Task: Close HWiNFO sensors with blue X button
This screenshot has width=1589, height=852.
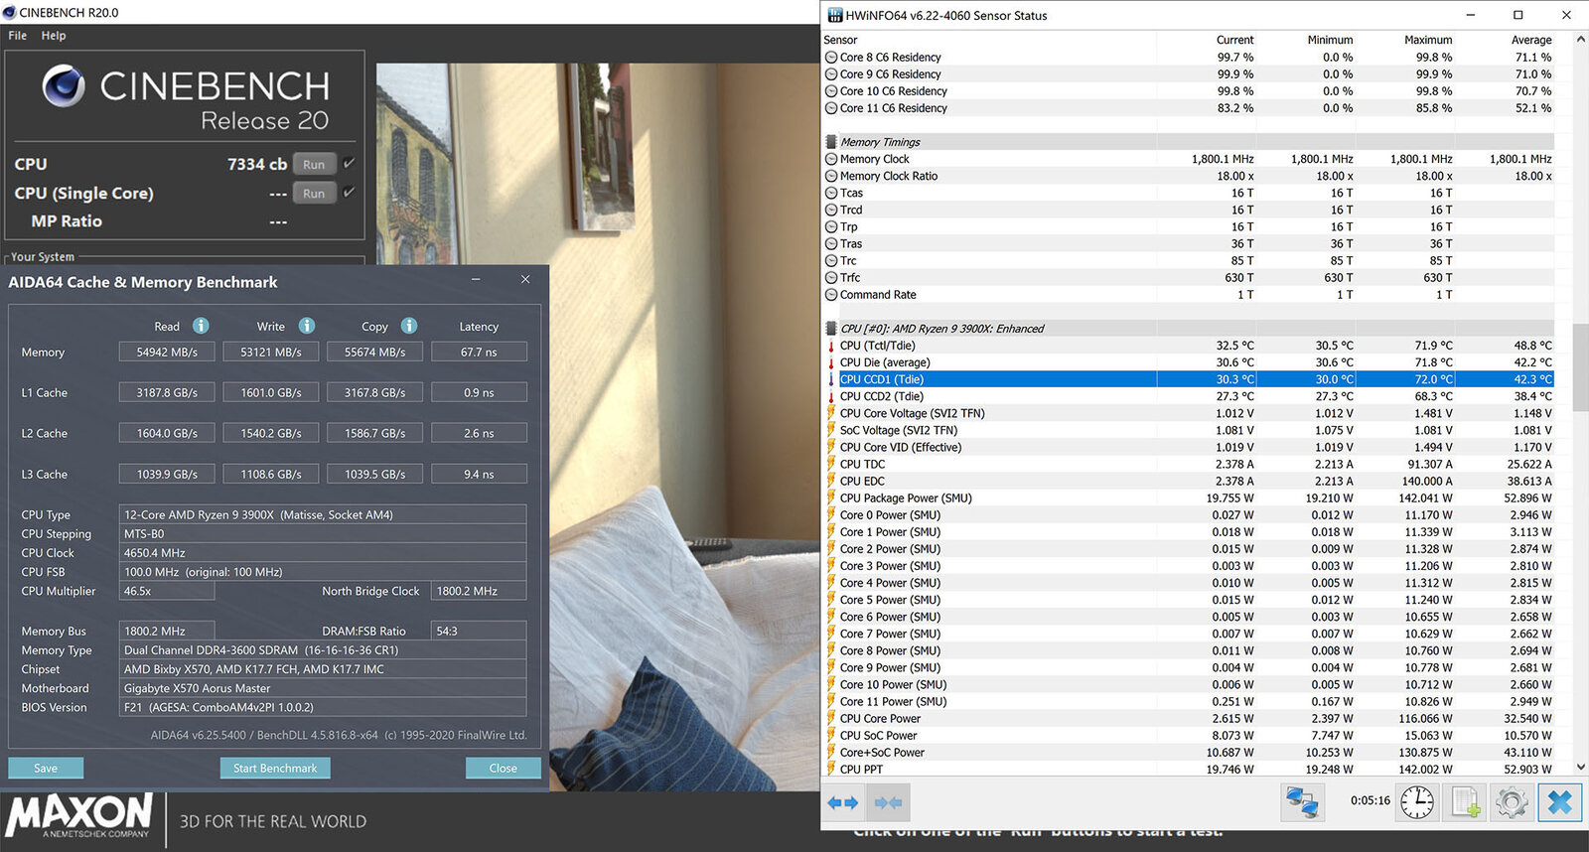Action: point(1559,802)
